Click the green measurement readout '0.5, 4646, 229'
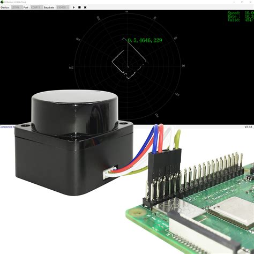Image resolution: width=254 pixels, height=254 pixels. 145,40
